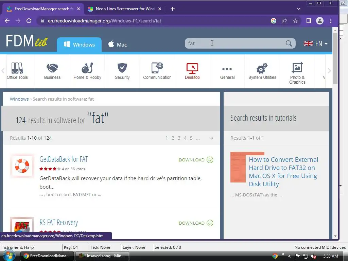Switch to the Mac platform tab
The image size is (348, 261).
point(117,45)
